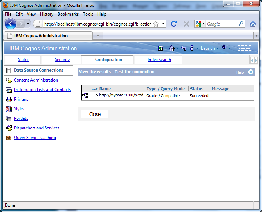Image resolution: width=262 pixels, height=212 pixels.
Task: Reload the page with refresh icon
Action: point(174,24)
